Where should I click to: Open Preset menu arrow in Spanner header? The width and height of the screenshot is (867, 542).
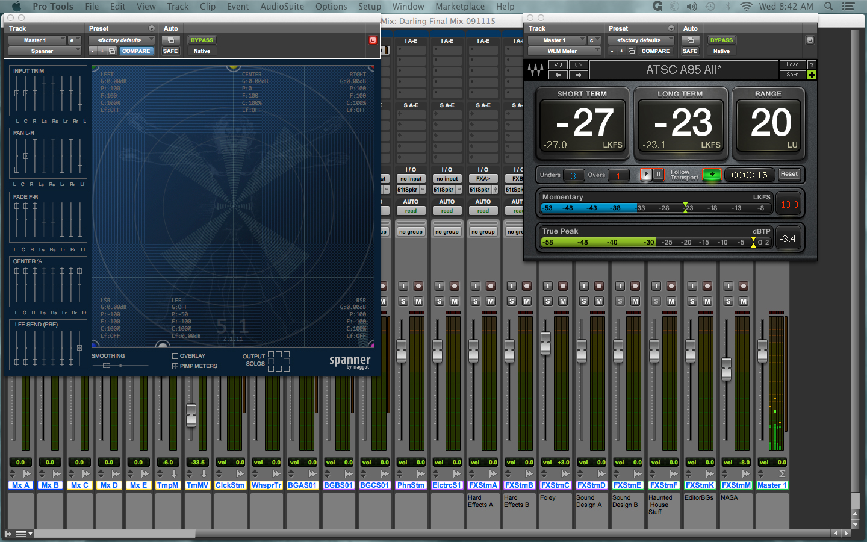pos(152,28)
